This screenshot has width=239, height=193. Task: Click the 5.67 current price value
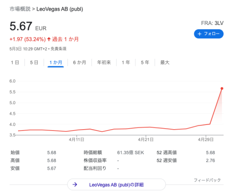click(x=21, y=26)
